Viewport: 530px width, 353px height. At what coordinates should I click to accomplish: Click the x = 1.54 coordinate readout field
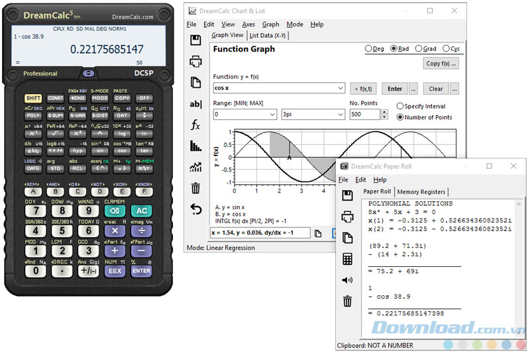[x=260, y=232]
